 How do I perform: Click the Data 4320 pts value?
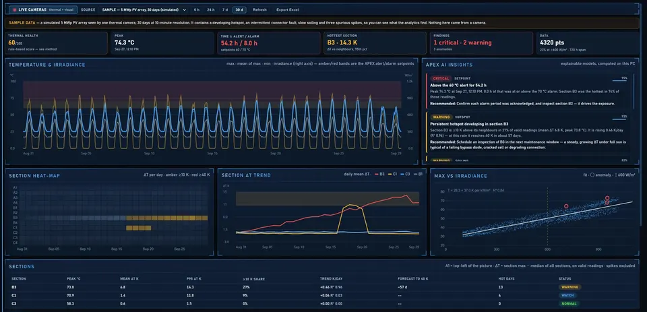[553, 42]
